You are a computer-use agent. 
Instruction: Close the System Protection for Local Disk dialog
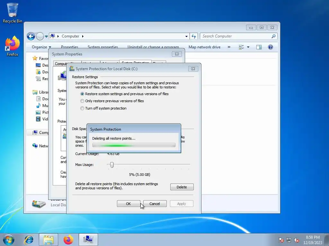point(193,69)
